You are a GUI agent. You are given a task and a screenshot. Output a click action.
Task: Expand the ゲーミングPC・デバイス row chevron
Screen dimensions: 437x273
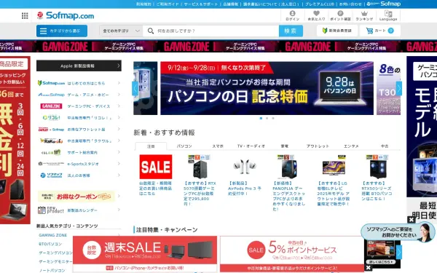119,106
